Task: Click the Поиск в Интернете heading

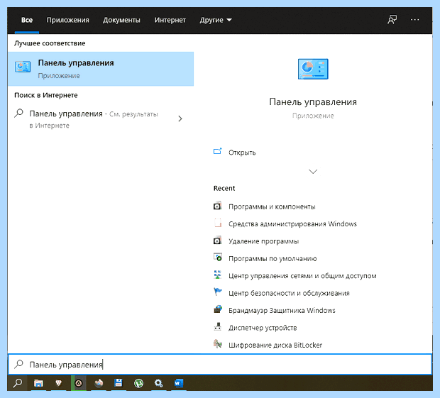Action: click(45, 95)
